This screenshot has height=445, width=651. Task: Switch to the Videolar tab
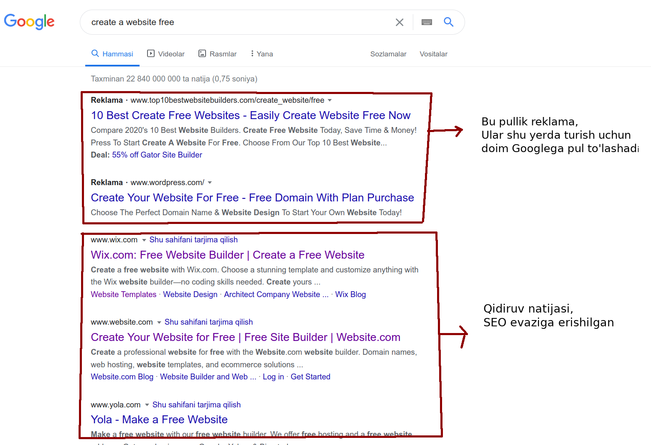pyautogui.click(x=166, y=54)
